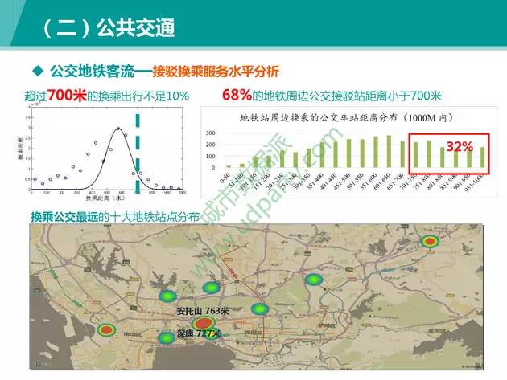Click the orange text 接驳换乘服务水平分析
Screen dimensions: 507x380
tap(216, 71)
